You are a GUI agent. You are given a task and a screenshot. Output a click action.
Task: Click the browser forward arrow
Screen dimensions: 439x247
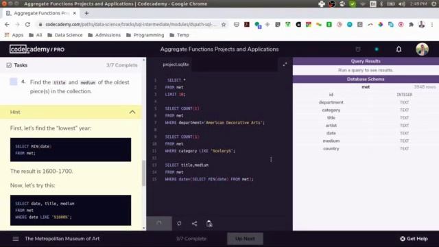coord(17,25)
